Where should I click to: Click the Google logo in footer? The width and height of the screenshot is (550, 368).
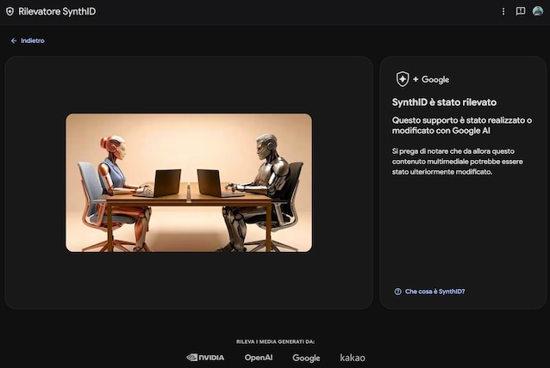[x=306, y=358]
